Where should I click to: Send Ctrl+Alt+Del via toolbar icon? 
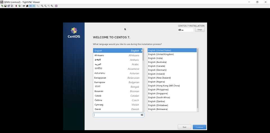[x=24, y=6]
